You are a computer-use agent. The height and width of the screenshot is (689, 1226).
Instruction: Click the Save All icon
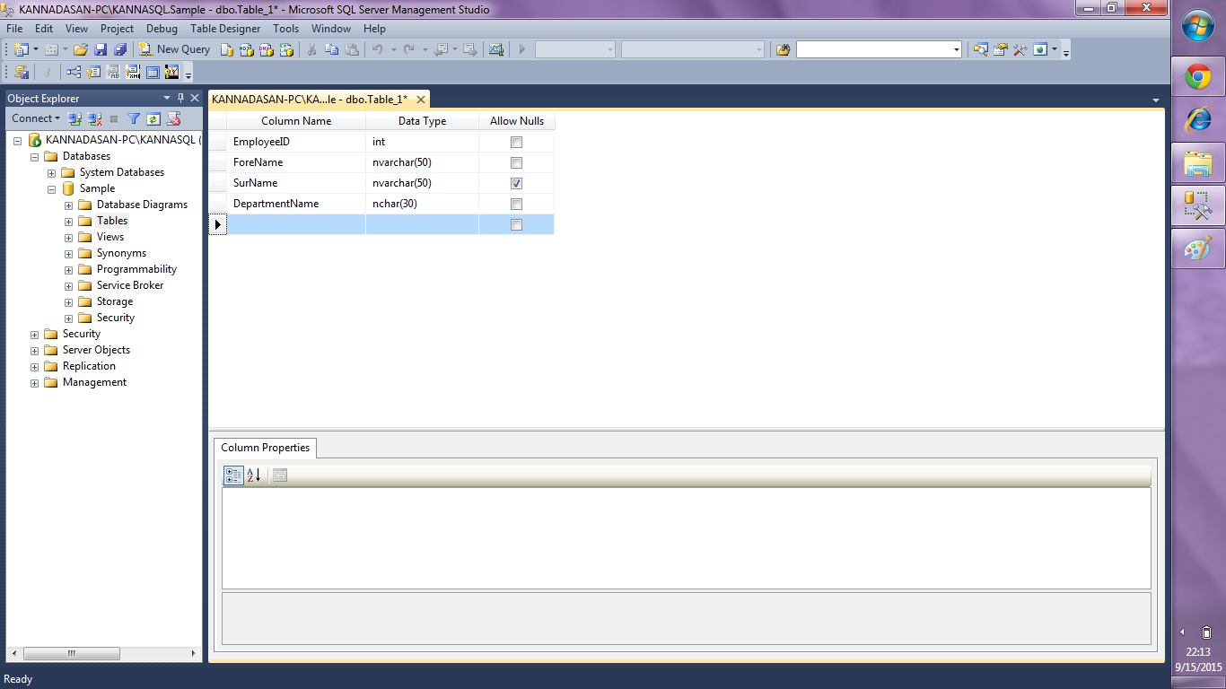120,49
